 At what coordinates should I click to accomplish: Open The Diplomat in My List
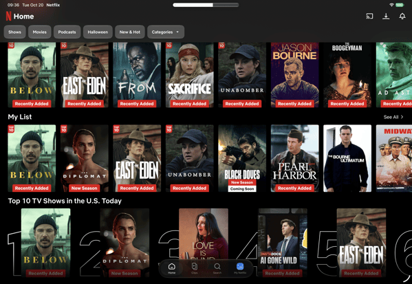point(85,158)
